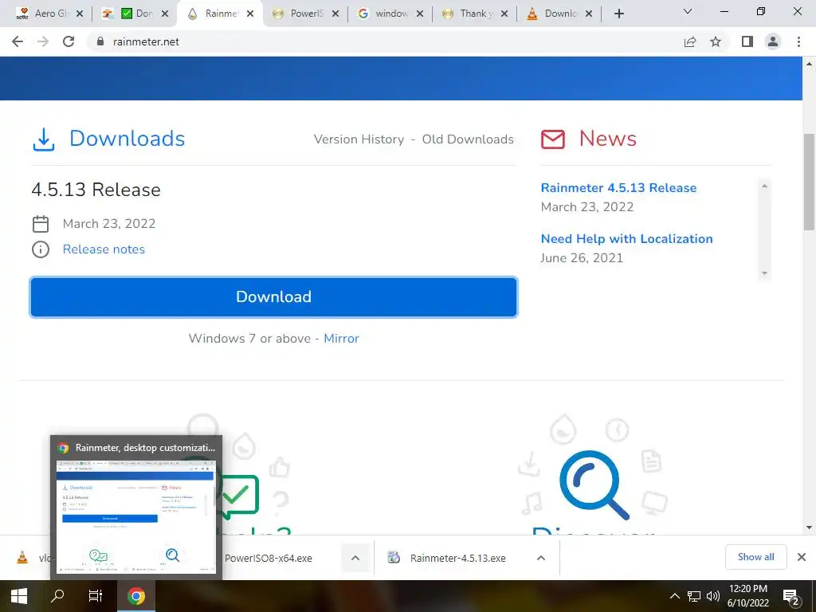Open taskbar search magnifier
Image resolution: width=816 pixels, height=612 pixels.
tap(57, 596)
